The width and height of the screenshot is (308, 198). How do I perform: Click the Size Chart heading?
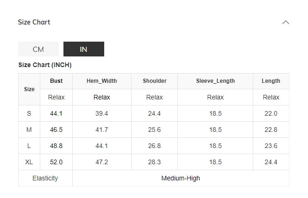(x=34, y=22)
